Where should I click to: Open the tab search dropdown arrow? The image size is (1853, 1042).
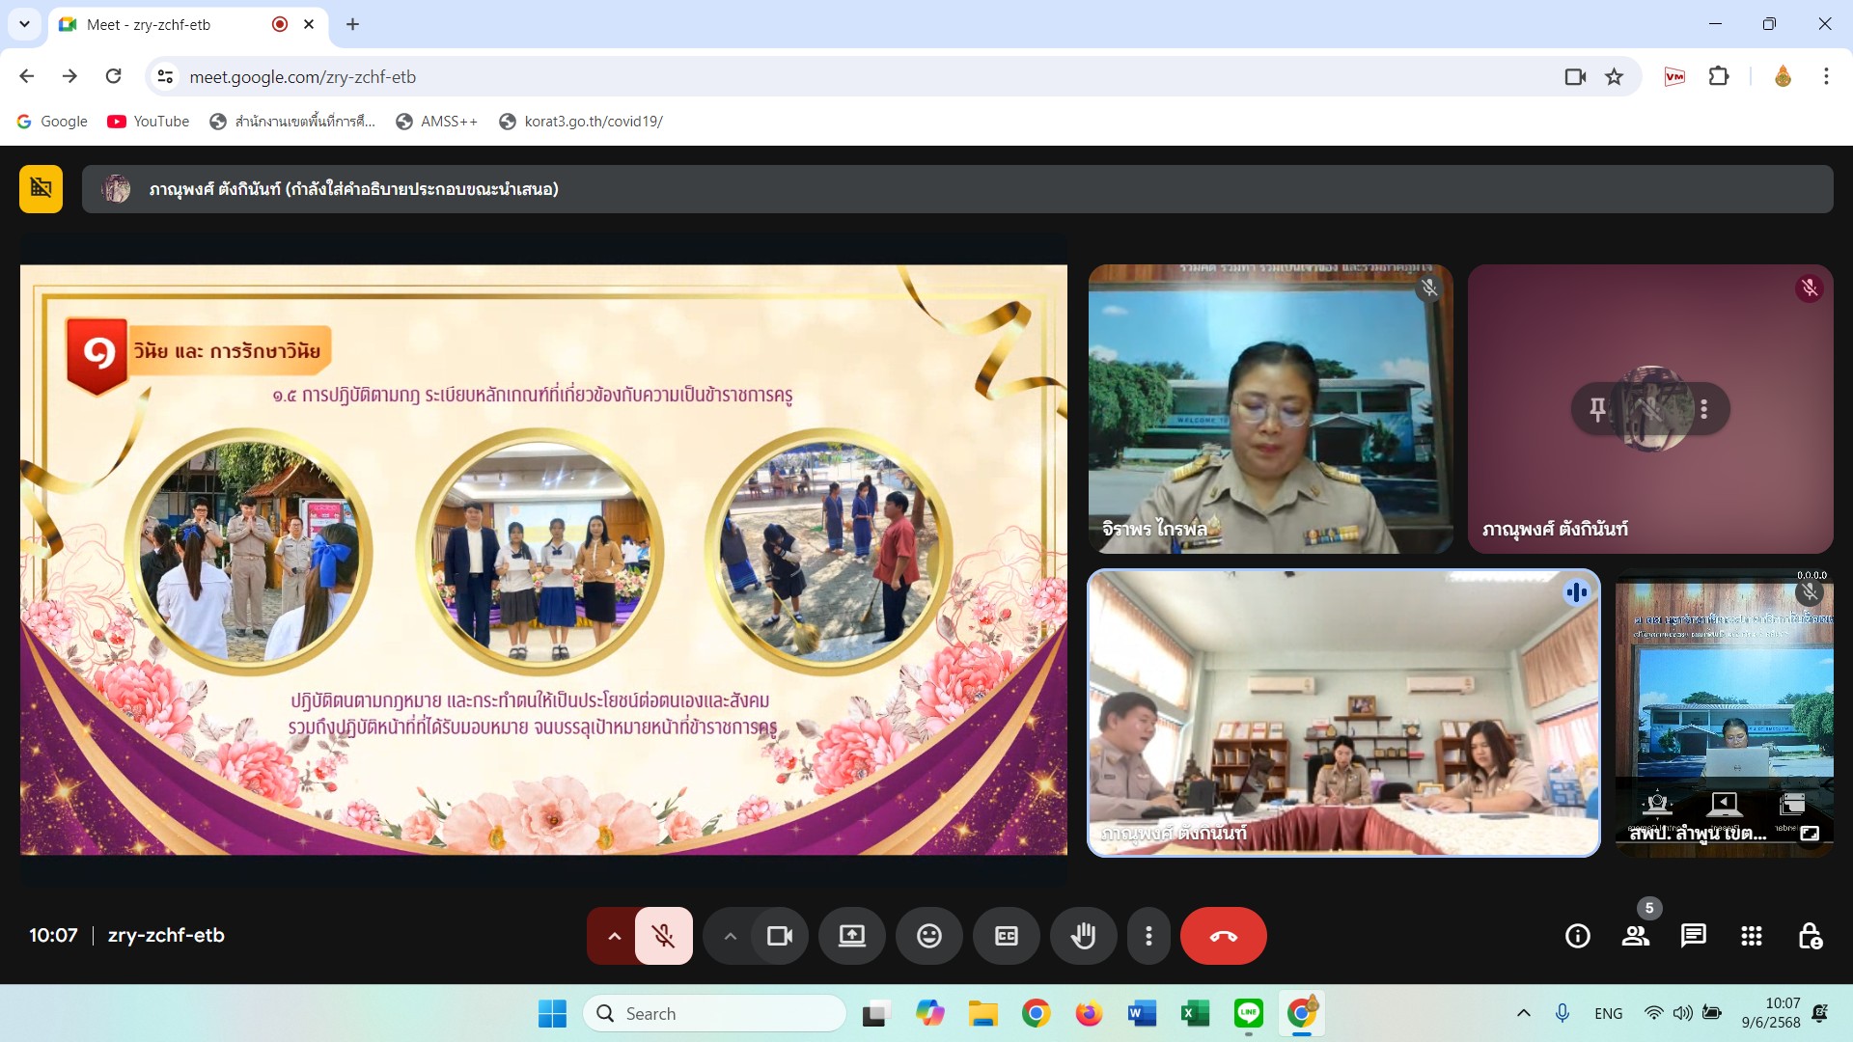24,24
